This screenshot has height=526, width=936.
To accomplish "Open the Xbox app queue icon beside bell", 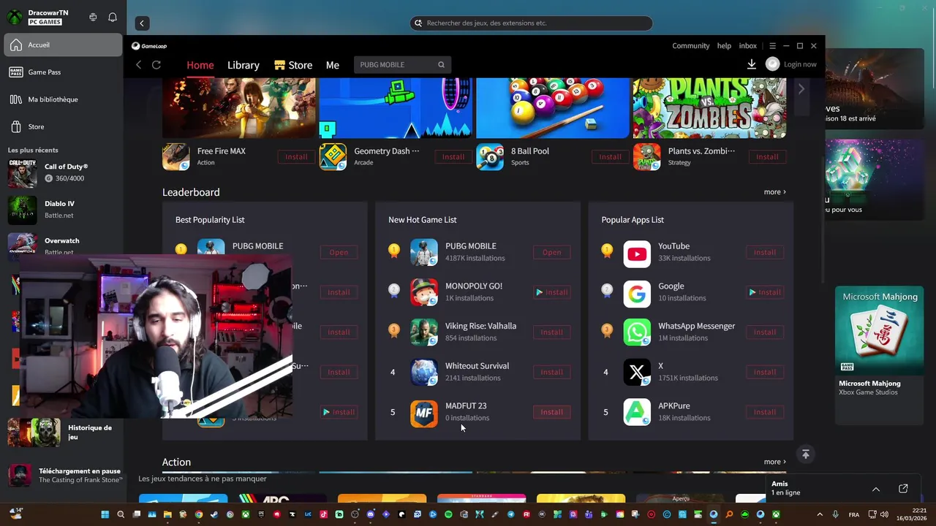I will point(93,17).
